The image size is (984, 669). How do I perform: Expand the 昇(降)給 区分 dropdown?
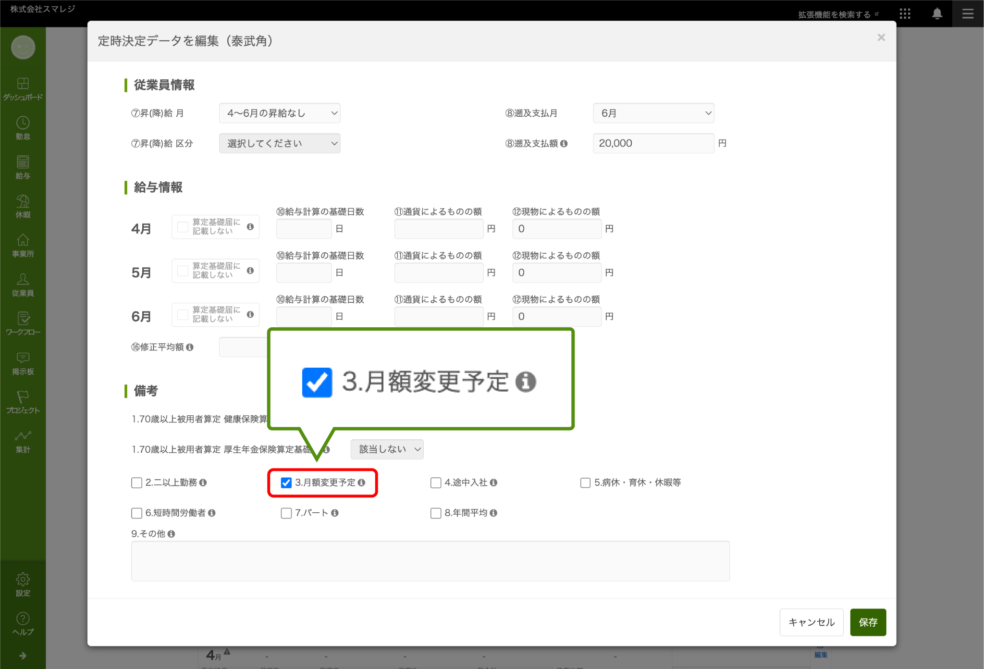(280, 143)
